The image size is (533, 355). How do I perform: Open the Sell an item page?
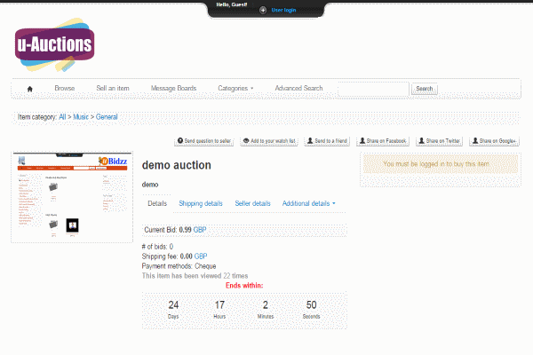(x=113, y=89)
